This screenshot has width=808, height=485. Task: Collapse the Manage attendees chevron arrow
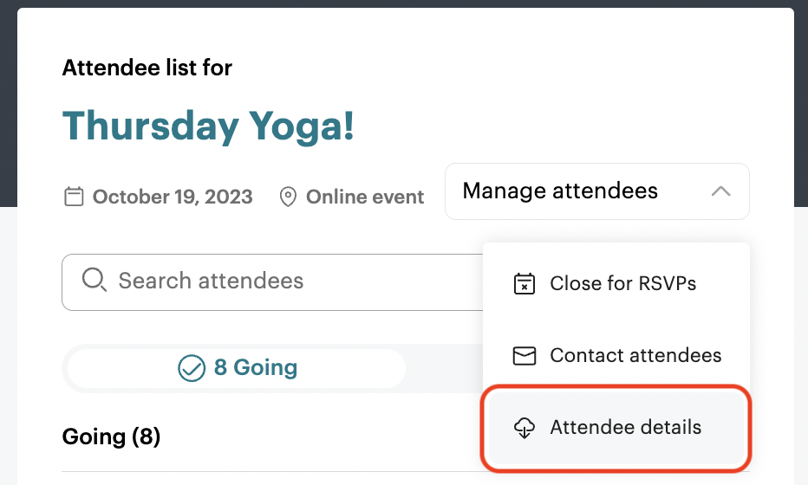[721, 191]
